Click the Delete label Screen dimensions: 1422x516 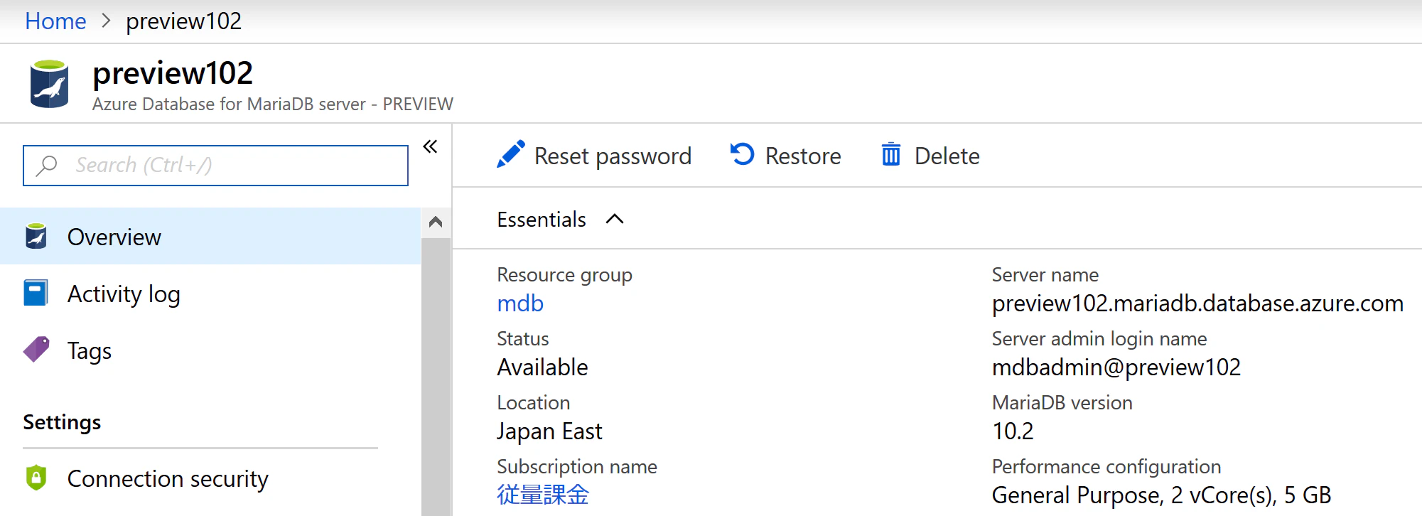[x=947, y=156]
